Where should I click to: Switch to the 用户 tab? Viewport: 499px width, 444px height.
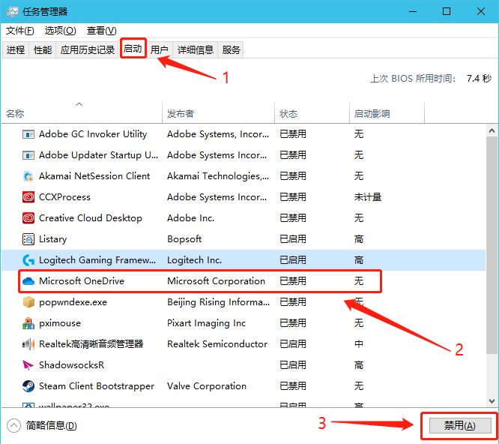point(160,50)
